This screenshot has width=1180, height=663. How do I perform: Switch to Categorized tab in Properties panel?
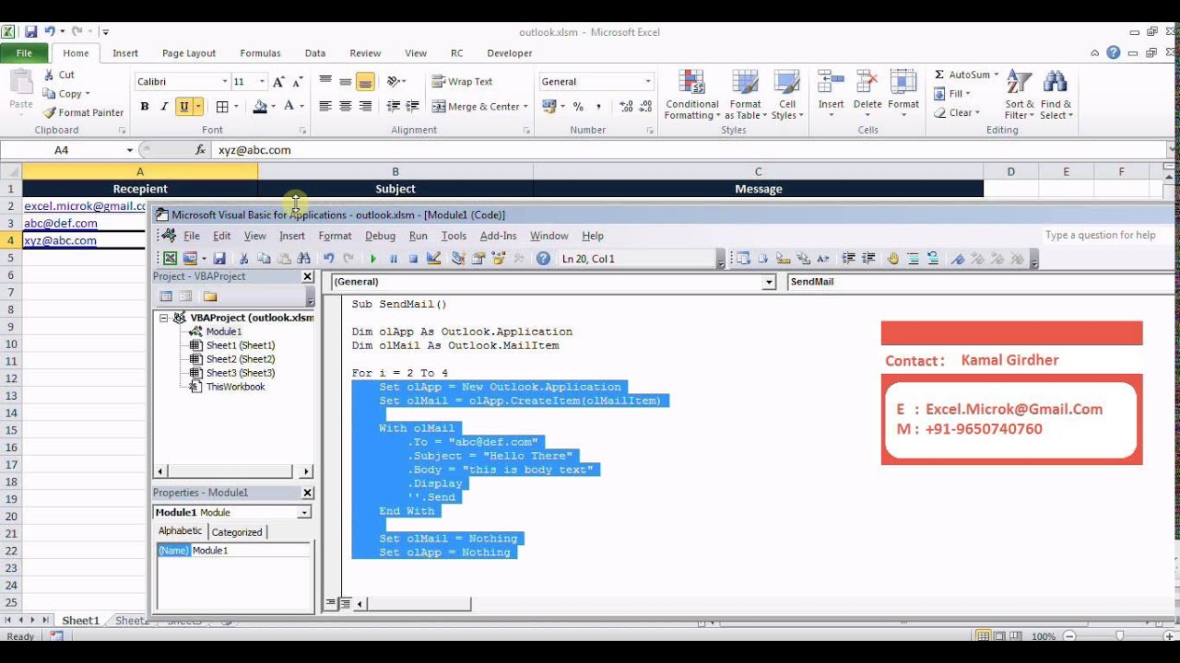pos(237,532)
